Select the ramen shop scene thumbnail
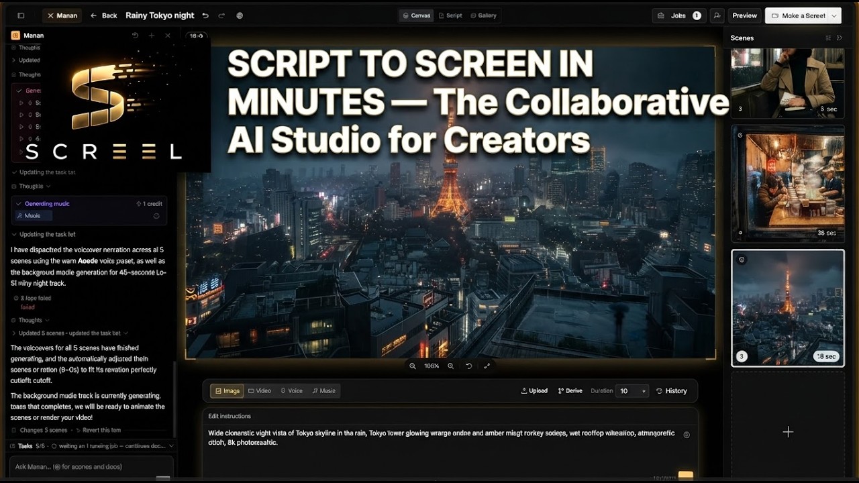859x483 pixels. click(x=788, y=184)
